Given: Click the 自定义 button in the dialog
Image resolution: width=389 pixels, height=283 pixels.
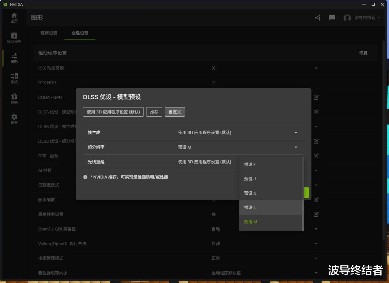Looking at the screenshot, I should (175, 112).
